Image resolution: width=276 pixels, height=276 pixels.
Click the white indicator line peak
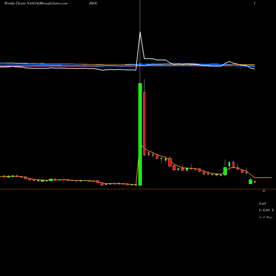tap(140, 33)
